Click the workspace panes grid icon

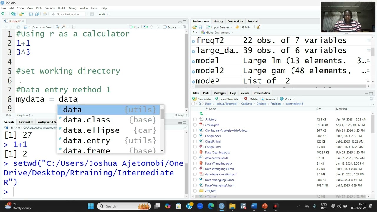92,14
